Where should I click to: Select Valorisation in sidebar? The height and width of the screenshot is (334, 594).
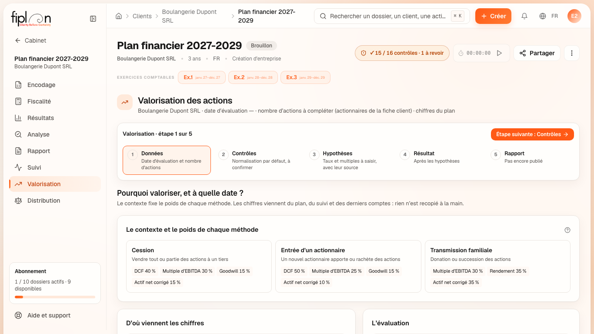[x=55, y=184]
